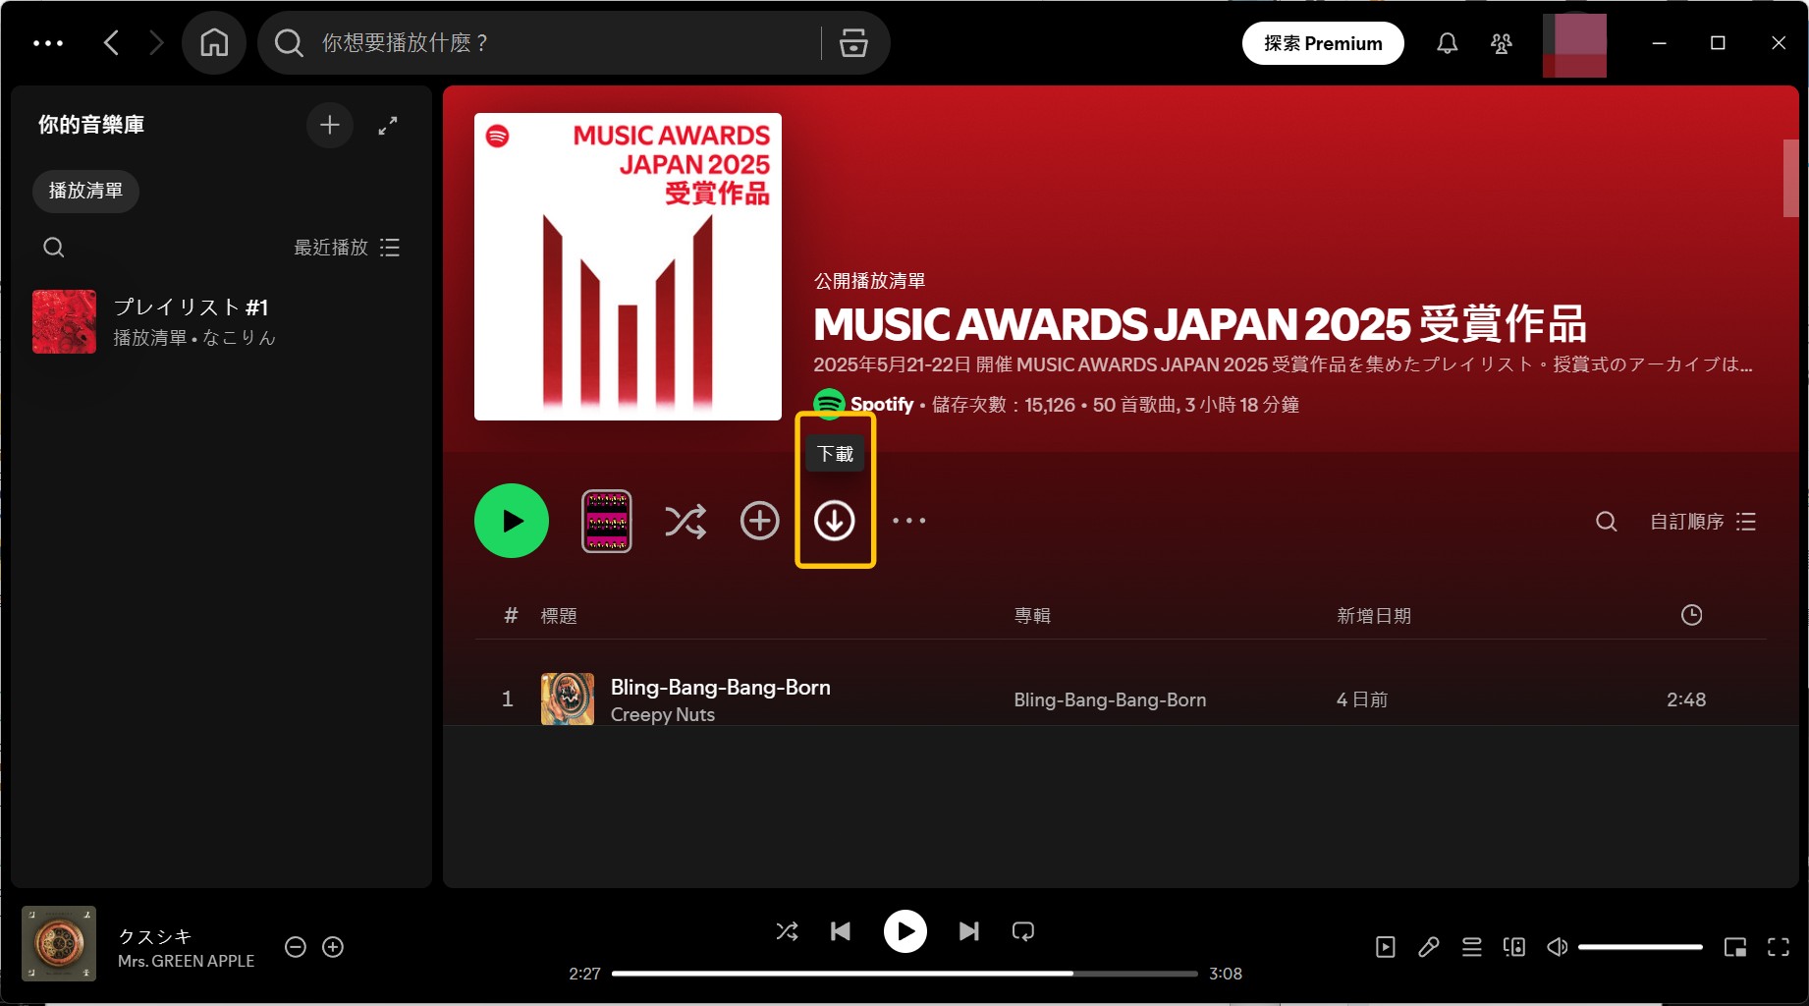Toggle lyrics with microphone icon

point(1429,947)
